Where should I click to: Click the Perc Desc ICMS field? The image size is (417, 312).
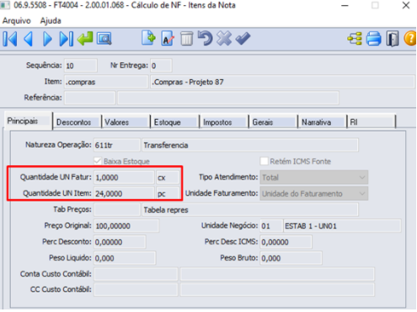[x=286, y=242]
